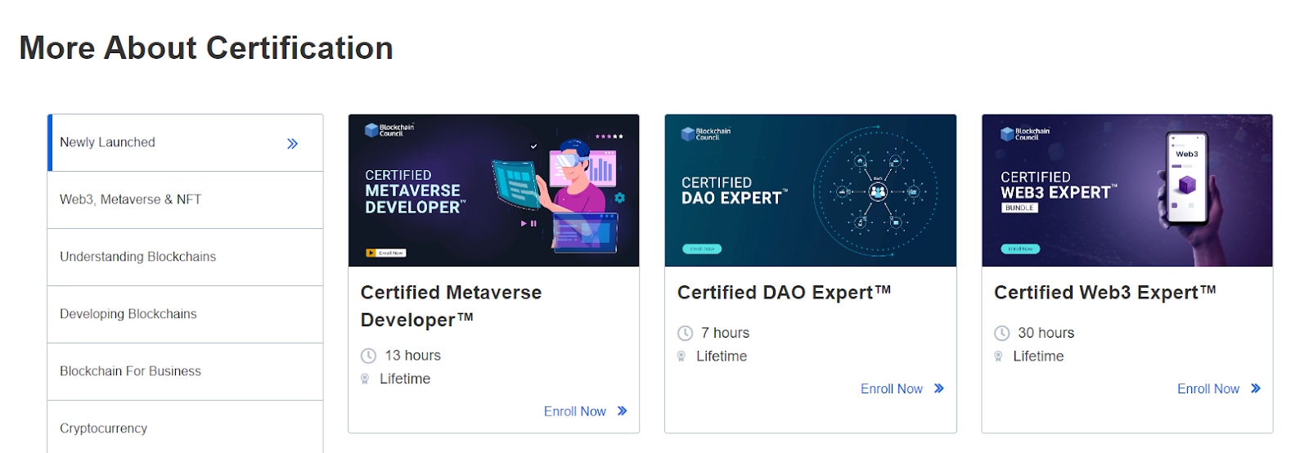The width and height of the screenshot is (1309, 453).
Task: Open the Certified Web3 Expert banner image
Action: 1127,191
